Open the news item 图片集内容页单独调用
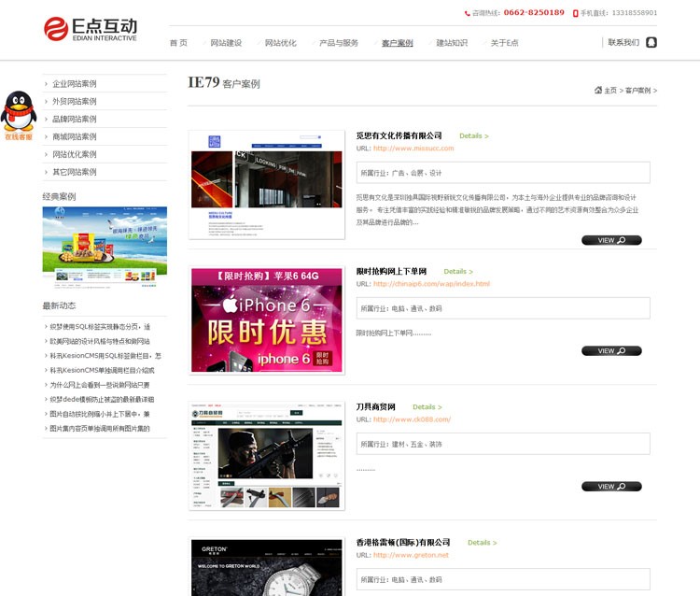700x596 pixels. (100, 429)
